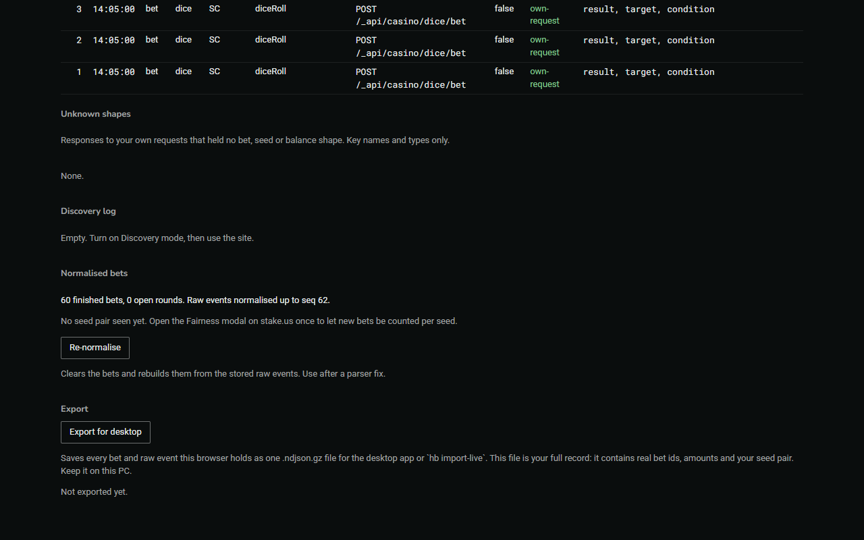Click the diceRoll cell in row 3
This screenshot has height=540, width=864.
[x=271, y=9]
